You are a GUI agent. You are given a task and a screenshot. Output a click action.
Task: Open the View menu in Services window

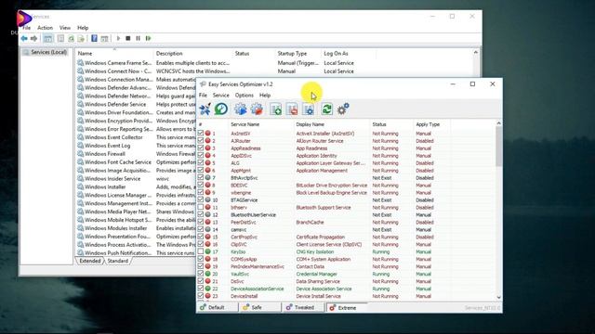65,28
